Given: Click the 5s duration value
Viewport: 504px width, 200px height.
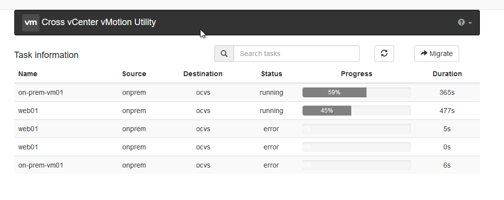Looking at the screenshot, I should pos(447,129).
